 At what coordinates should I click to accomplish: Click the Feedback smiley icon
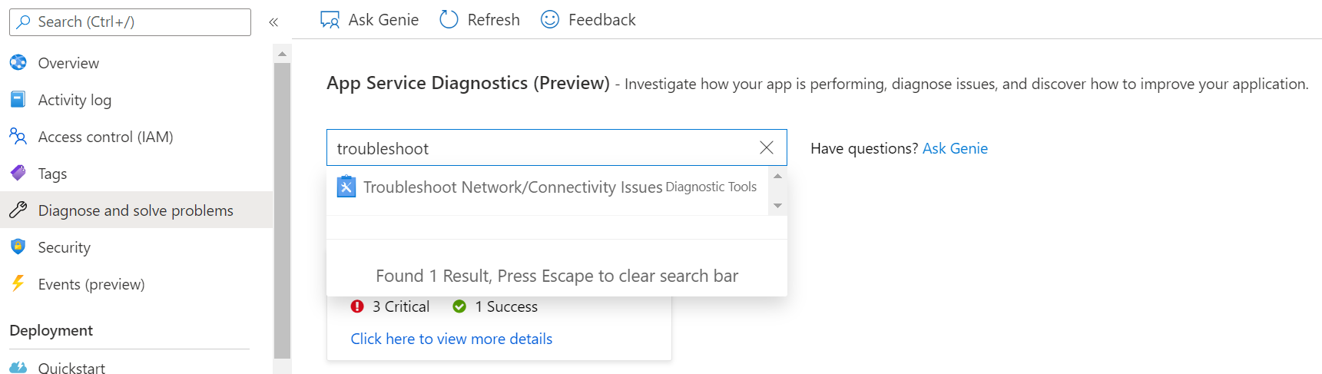pyautogui.click(x=550, y=20)
